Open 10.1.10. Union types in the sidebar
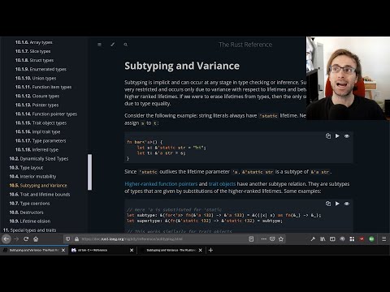Image resolution: width=390 pixels, height=292 pixels. [36, 78]
